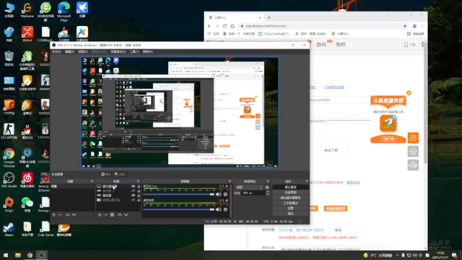Click the second mixer track volume slider
Screen dimensions: 462x260
[x=178, y=209]
